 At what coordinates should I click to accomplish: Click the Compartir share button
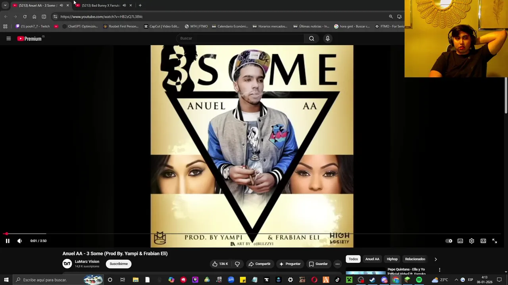click(259, 264)
